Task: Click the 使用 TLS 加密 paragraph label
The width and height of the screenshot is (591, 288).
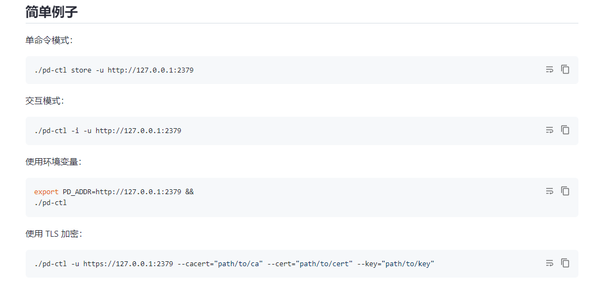Action: tap(54, 234)
